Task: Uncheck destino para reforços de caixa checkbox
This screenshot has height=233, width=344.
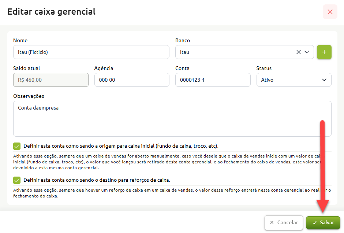Action: (x=17, y=180)
